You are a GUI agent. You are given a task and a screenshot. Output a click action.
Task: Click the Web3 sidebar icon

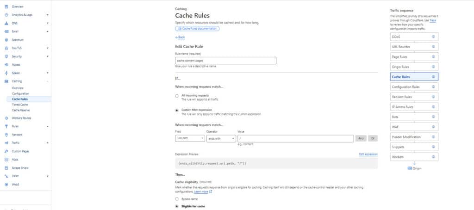pyautogui.click(x=6, y=184)
